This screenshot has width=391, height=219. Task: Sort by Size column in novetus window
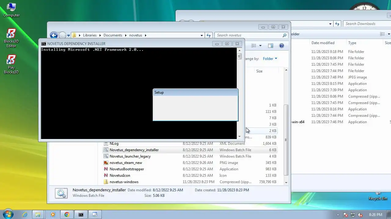[x=266, y=71]
